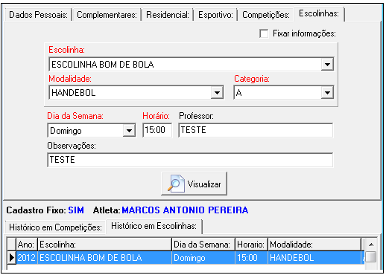386x275 pixels.
Task: Select the 2012 cell in history row
Action: [x=27, y=258]
